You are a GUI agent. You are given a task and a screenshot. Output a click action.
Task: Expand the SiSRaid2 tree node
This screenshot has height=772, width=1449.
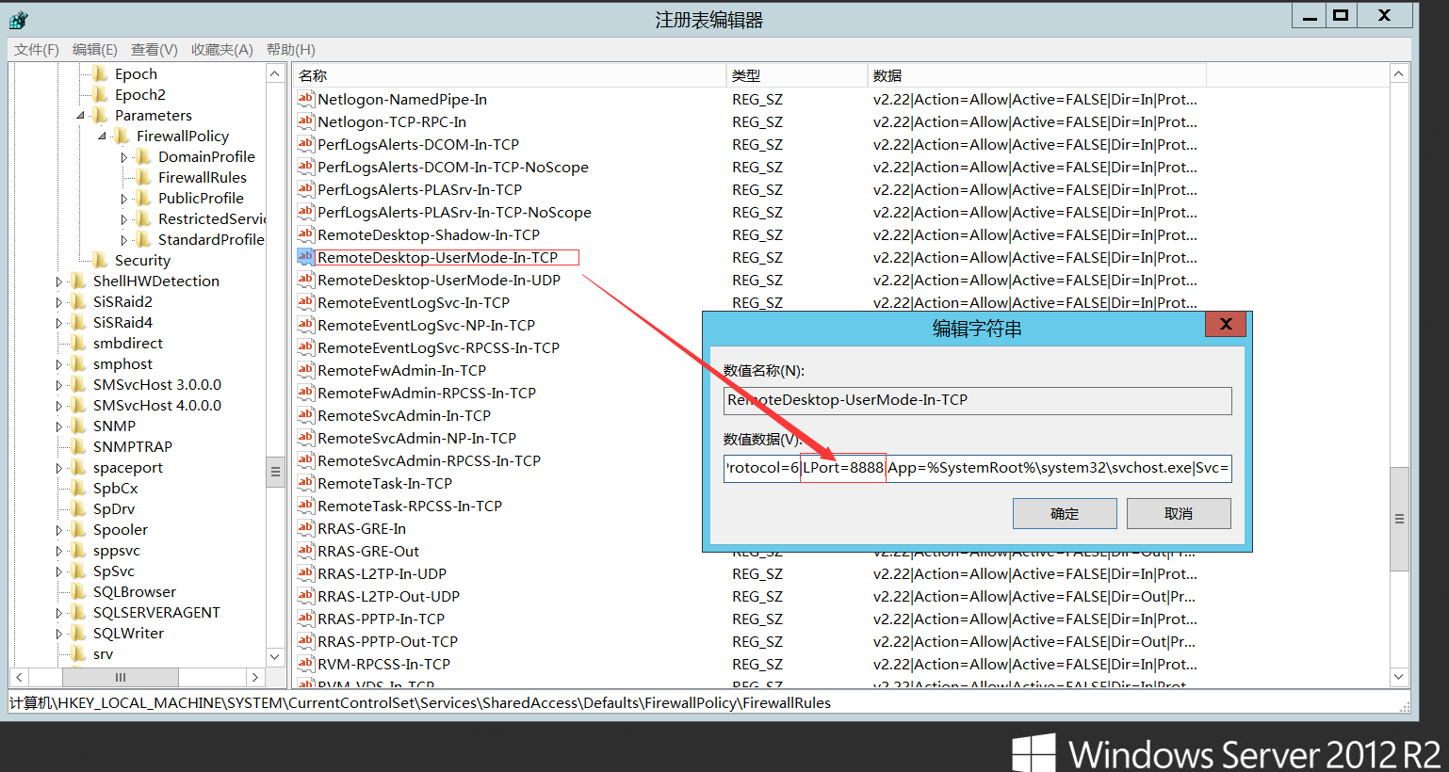pyautogui.click(x=59, y=302)
